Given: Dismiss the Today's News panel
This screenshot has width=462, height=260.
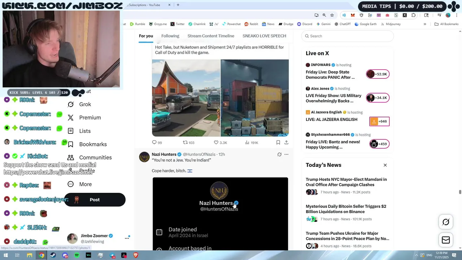Looking at the screenshot, I should tap(385, 165).
